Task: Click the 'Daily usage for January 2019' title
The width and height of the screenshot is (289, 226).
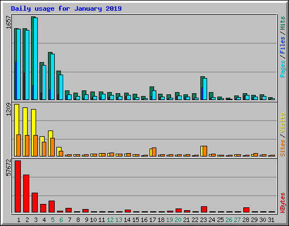Action: coord(66,8)
